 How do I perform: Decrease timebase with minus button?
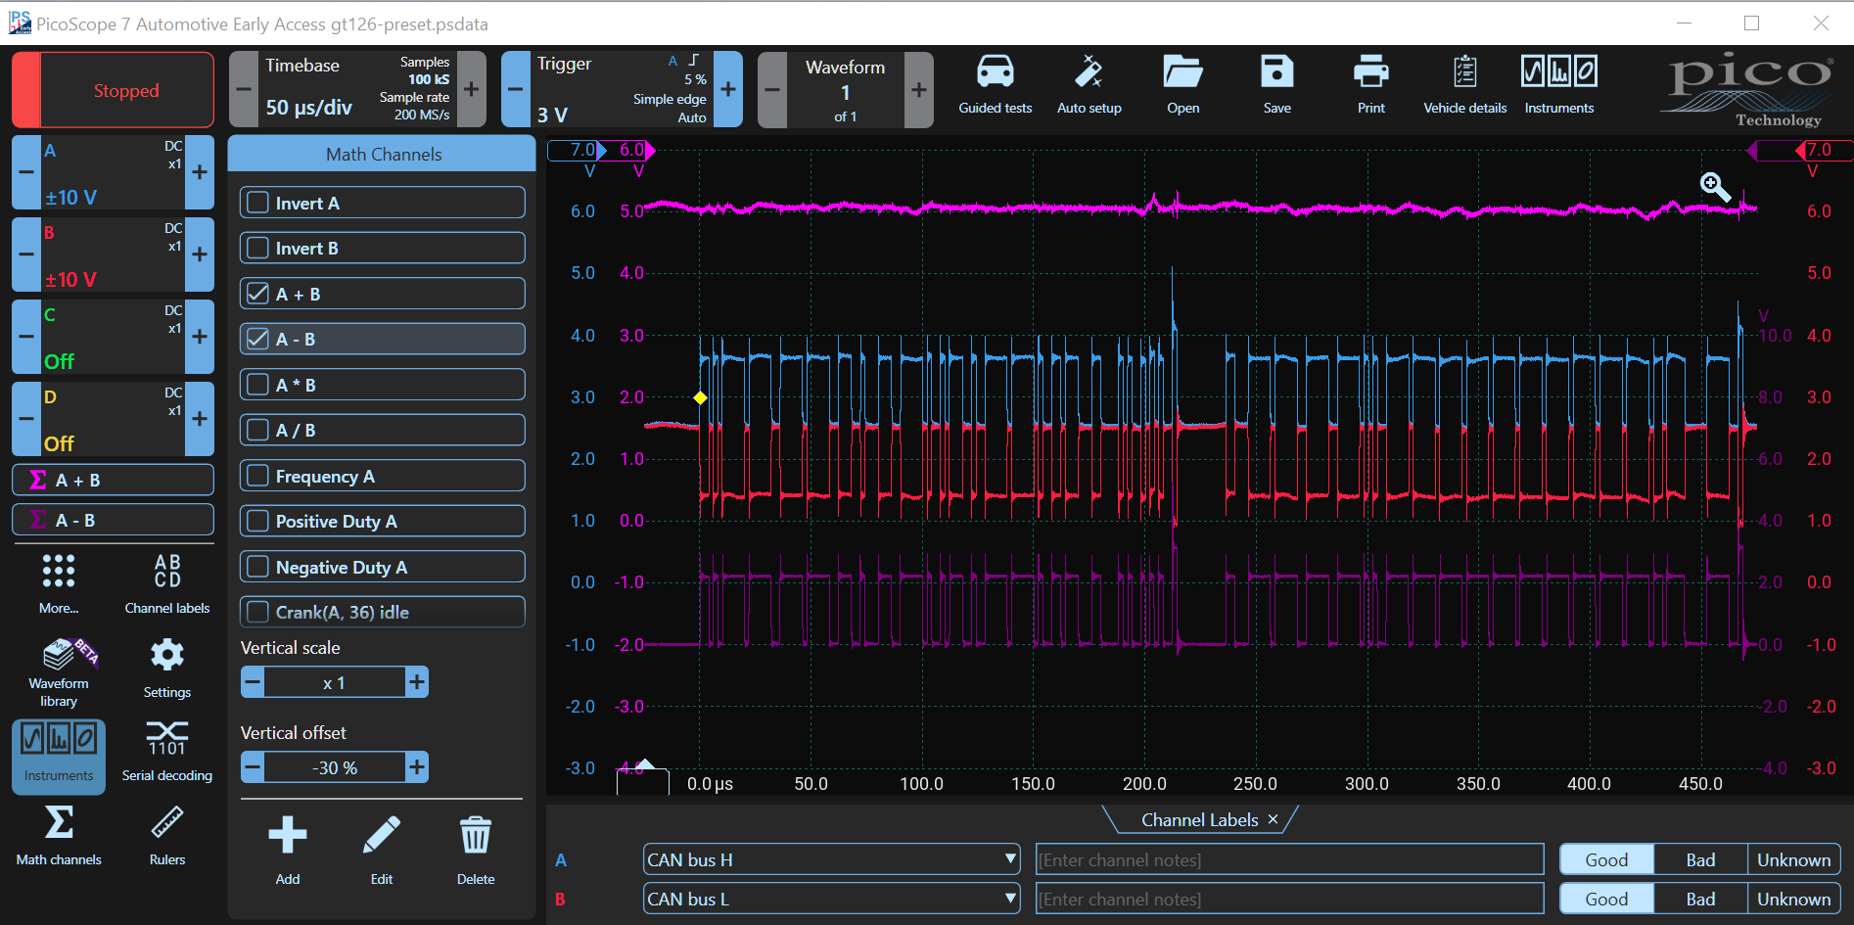244,89
